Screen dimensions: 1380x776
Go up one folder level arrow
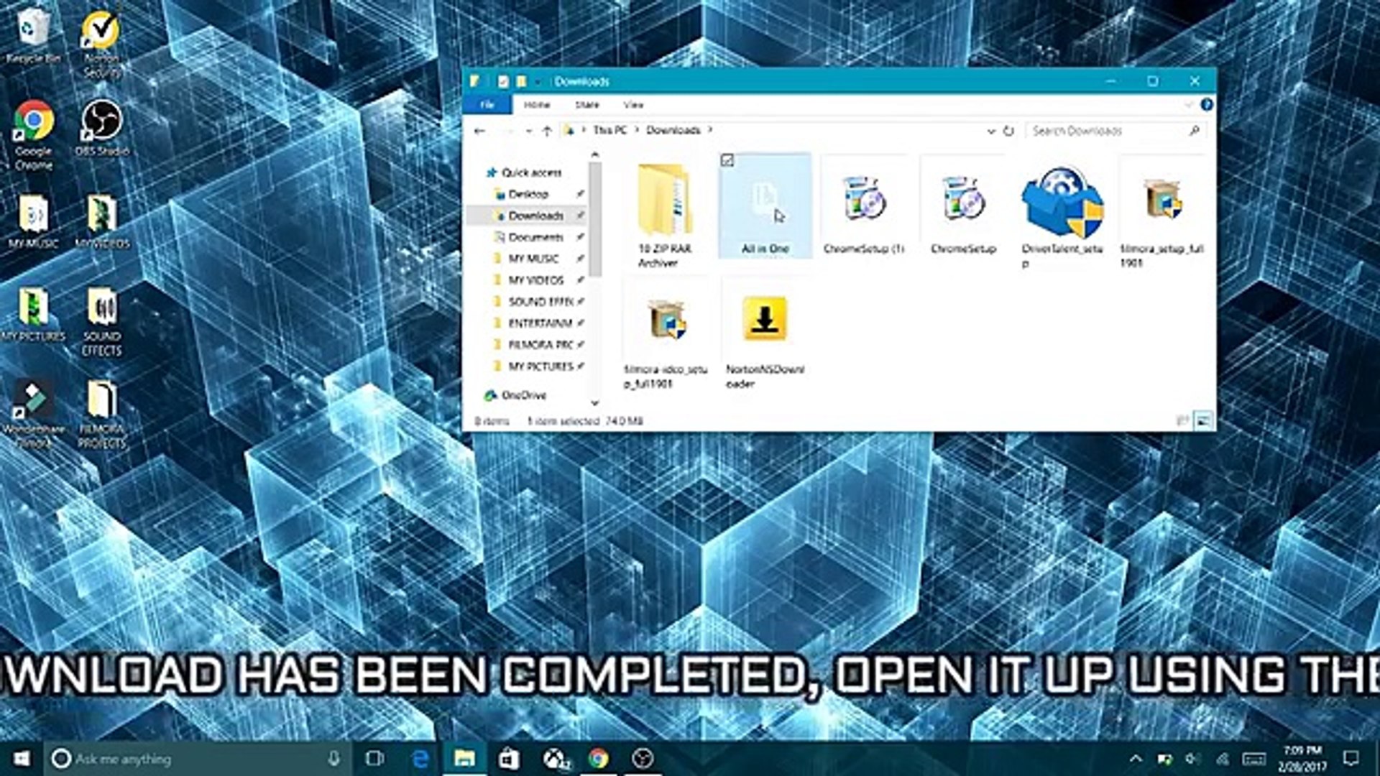tap(547, 131)
